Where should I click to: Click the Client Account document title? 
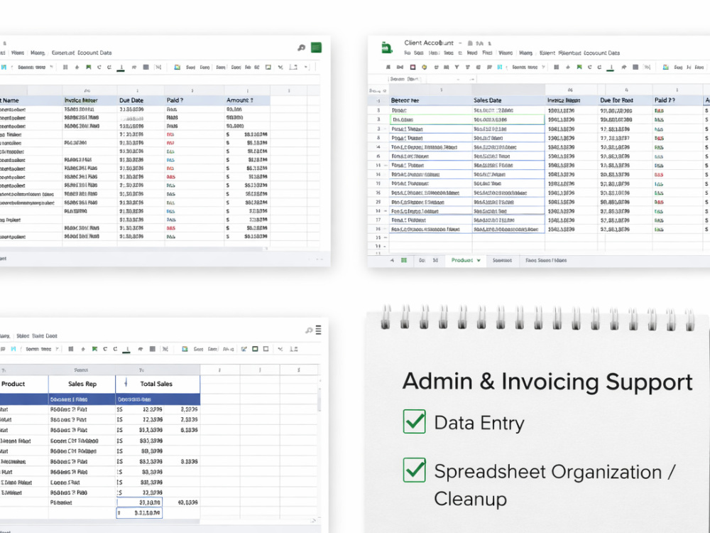(x=428, y=43)
